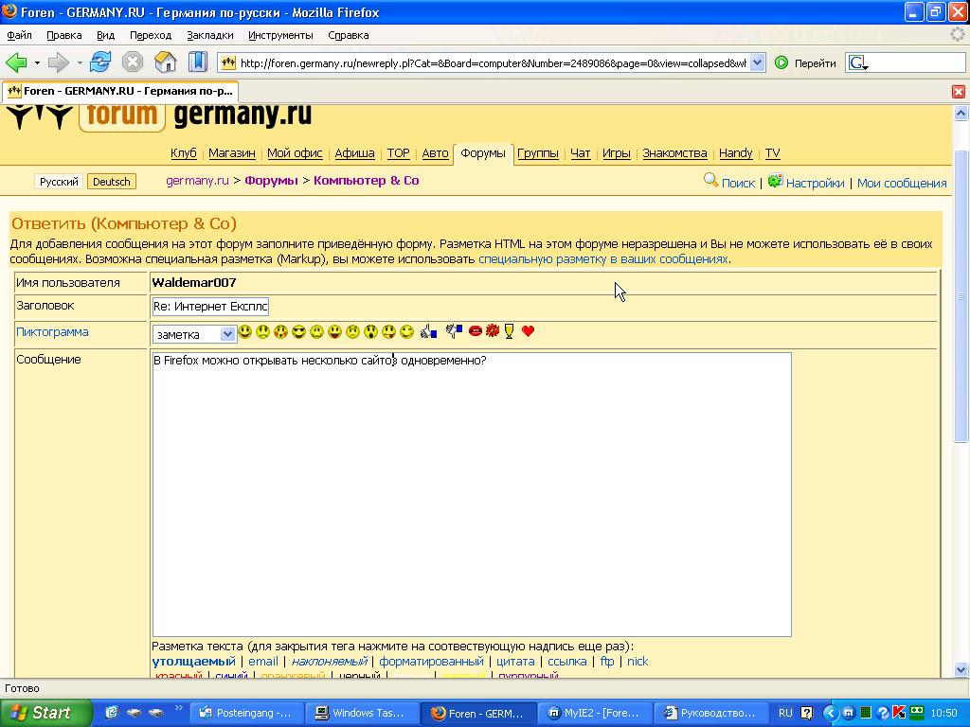Open the Переход menu
Screen dimensions: 970x727
click(x=151, y=35)
